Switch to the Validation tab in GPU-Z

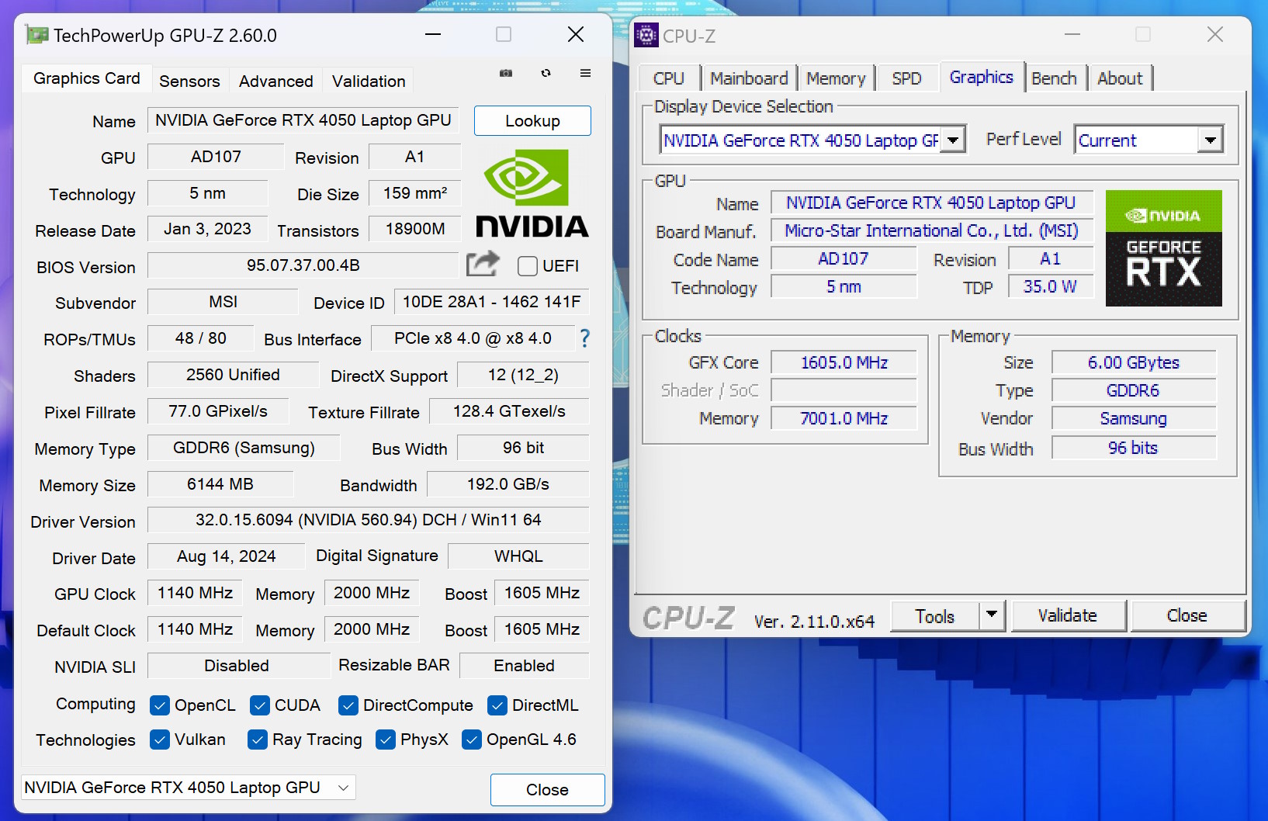pyautogui.click(x=369, y=81)
